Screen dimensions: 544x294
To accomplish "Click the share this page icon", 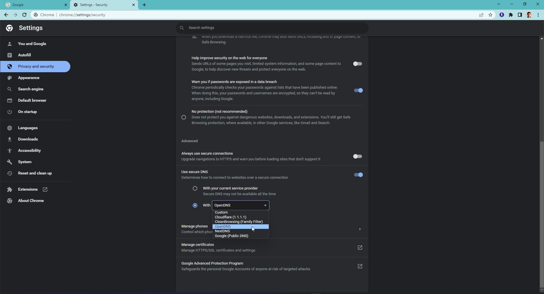I will click(x=481, y=15).
